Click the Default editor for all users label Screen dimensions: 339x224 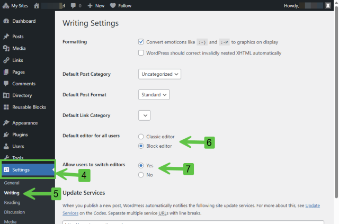point(91,136)
